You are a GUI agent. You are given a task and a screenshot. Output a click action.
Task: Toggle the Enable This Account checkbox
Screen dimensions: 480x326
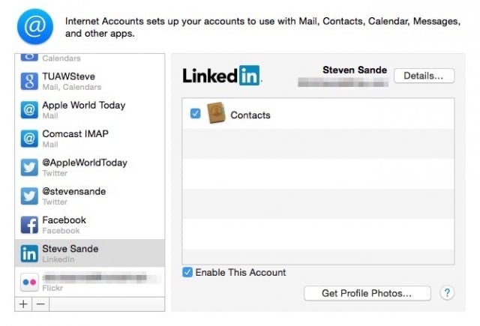(x=187, y=273)
